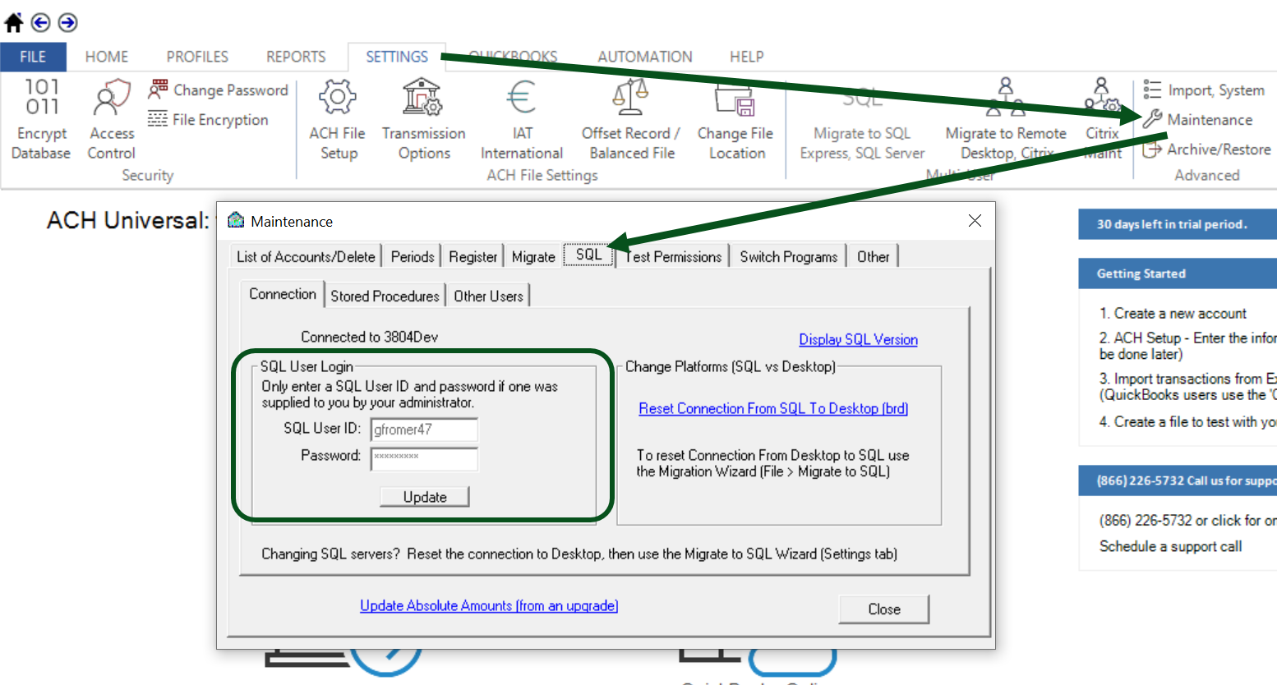The height and width of the screenshot is (685, 1277).
Task: Open Offset Record / Balanced File
Action: (x=631, y=119)
